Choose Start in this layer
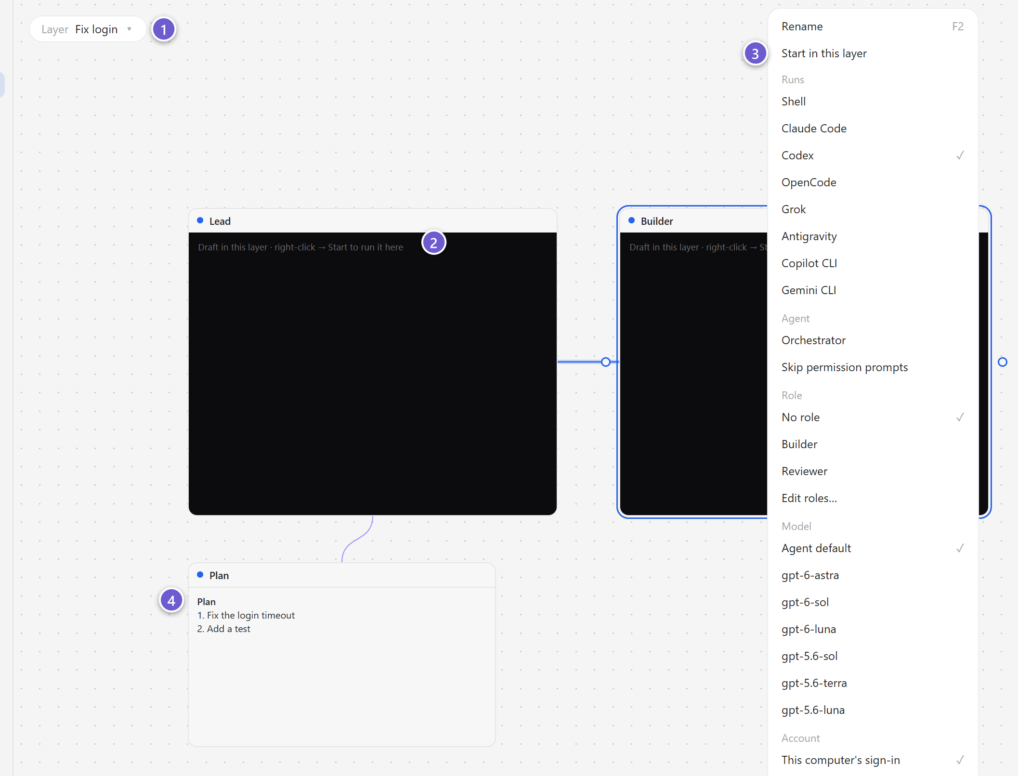 pos(873,53)
